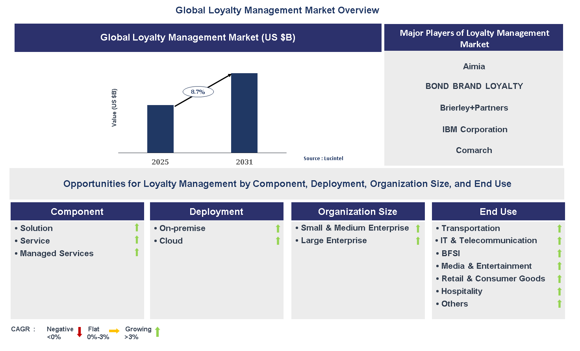
Task: Select Brierley+Partners in players list
Action: [x=474, y=108]
